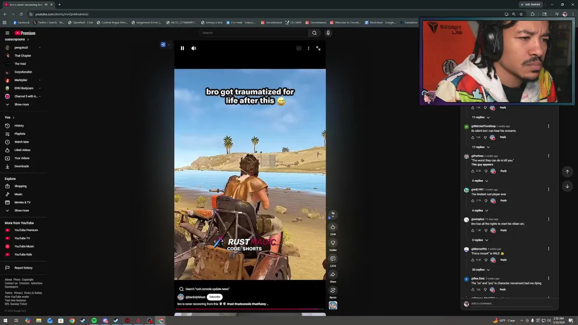Open Downloads in the sidebar
The height and width of the screenshot is (325, 578).
21,166
